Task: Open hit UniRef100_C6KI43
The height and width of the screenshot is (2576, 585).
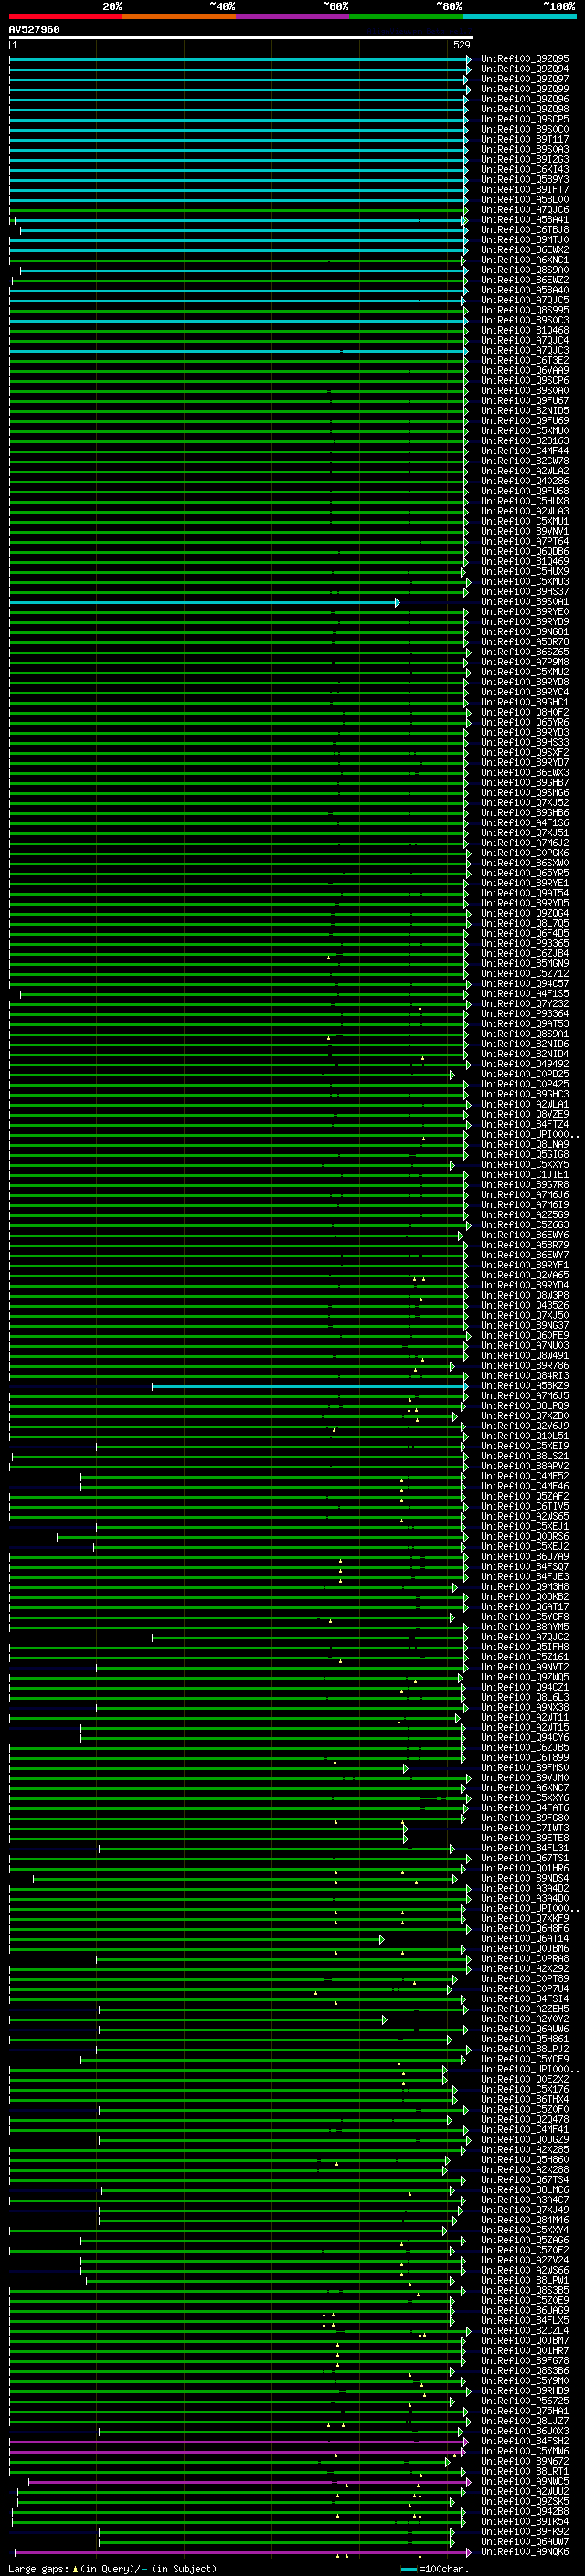Action: tap(525, 170)
